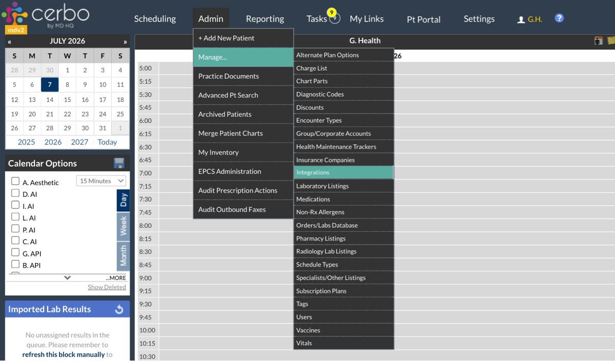This screenshot has width=615, height=361.
Task: Open the Admin menu
Action: click(211, 18)
